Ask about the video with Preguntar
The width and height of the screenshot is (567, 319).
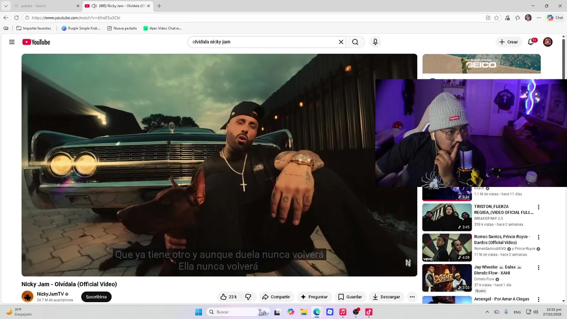314,297
